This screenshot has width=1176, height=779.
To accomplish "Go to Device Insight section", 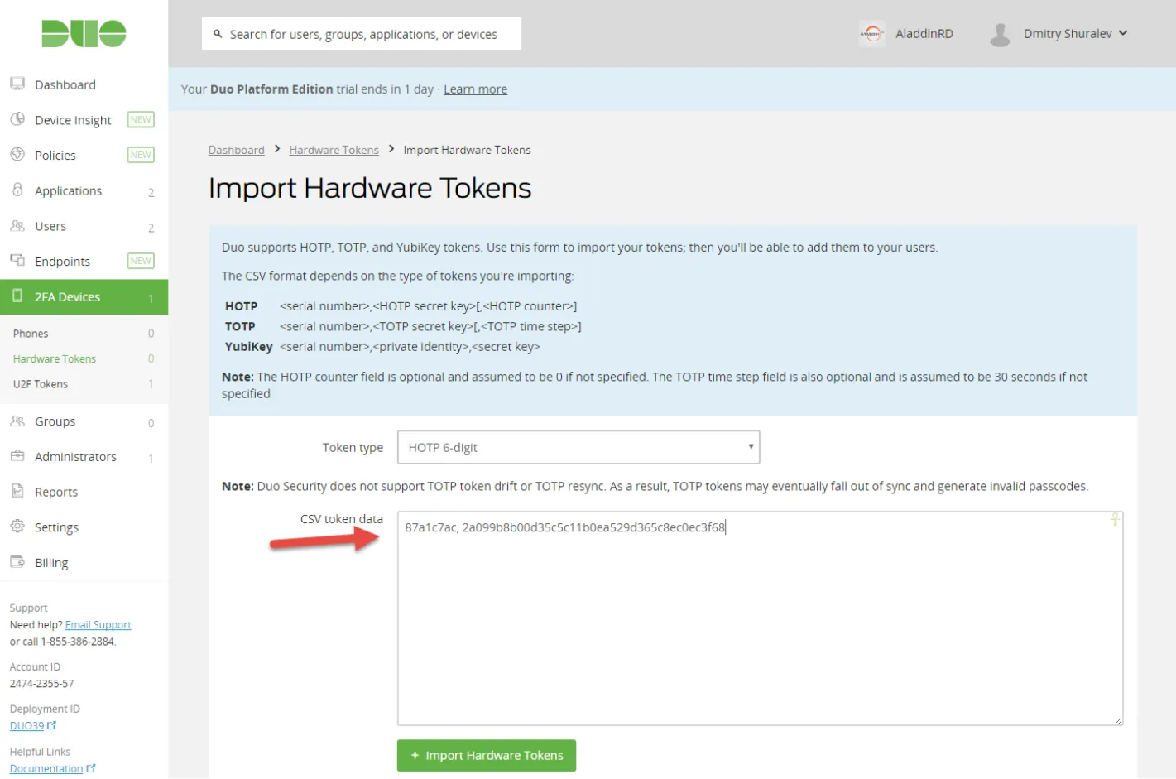I will click(x=73, y=120).
